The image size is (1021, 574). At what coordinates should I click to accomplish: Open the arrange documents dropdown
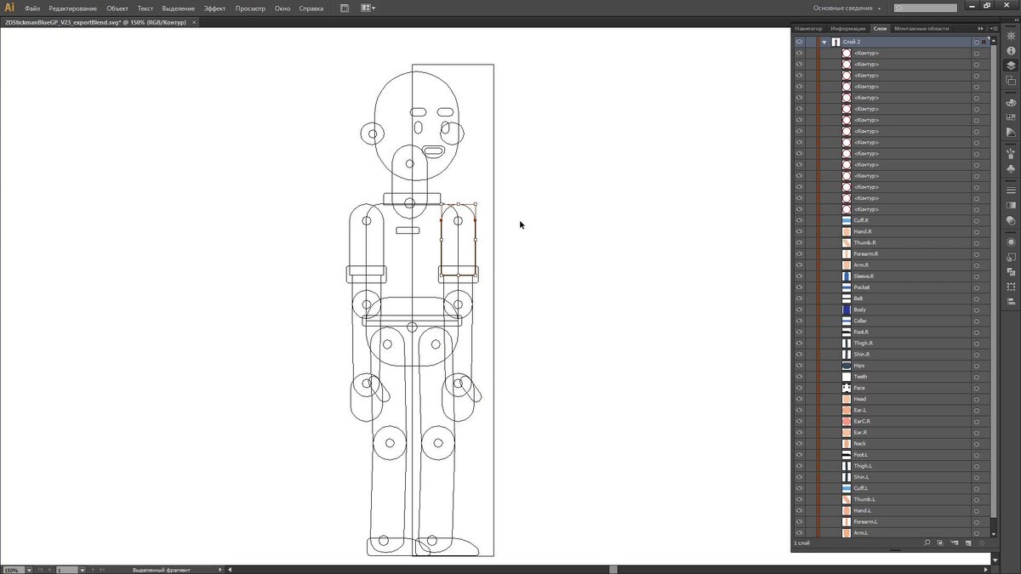(368, 8)
